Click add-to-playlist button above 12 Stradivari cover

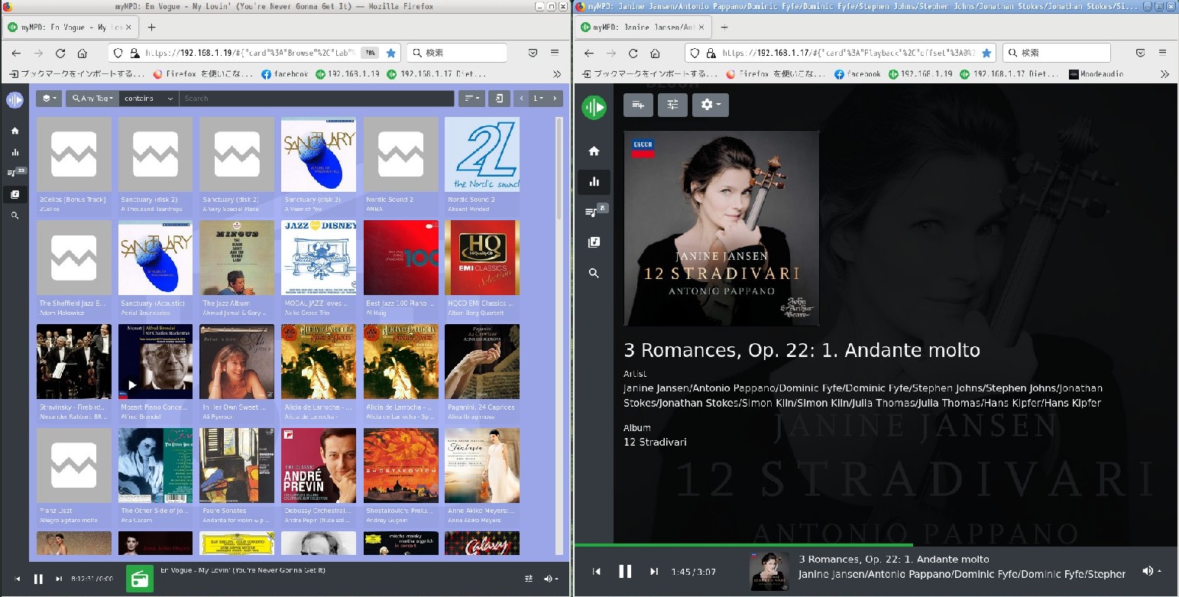638,105
